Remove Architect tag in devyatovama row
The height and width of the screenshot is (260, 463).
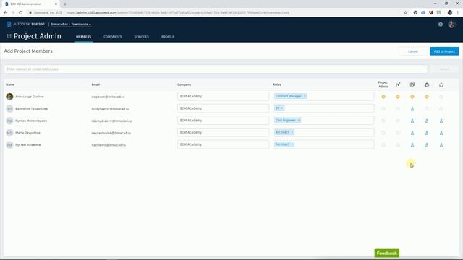292,132
